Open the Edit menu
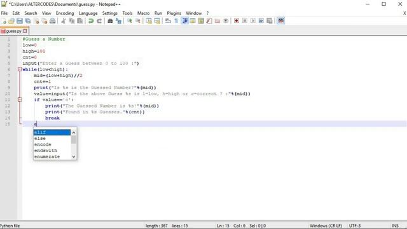Image resolution: width=407 pixels, height=229 pixels. tap(16, 13)
